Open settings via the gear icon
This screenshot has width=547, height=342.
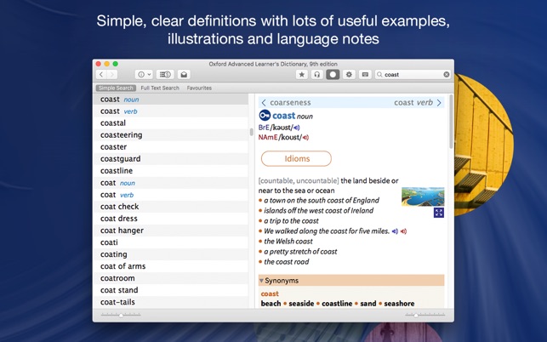pyautogui.click(x=349, y=74)
